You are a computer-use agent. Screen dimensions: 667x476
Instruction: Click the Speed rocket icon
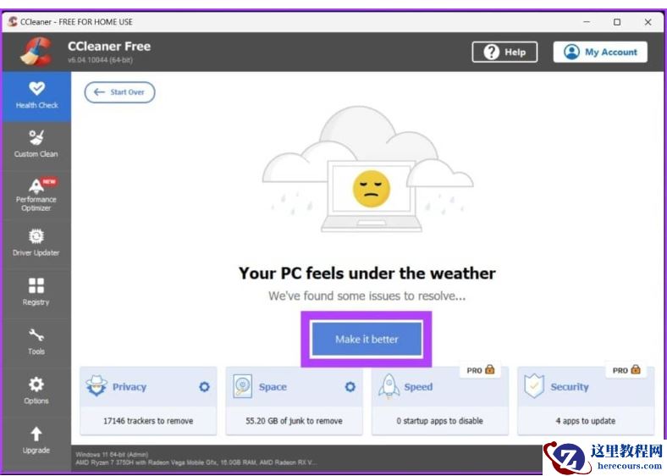click(389, 386)
